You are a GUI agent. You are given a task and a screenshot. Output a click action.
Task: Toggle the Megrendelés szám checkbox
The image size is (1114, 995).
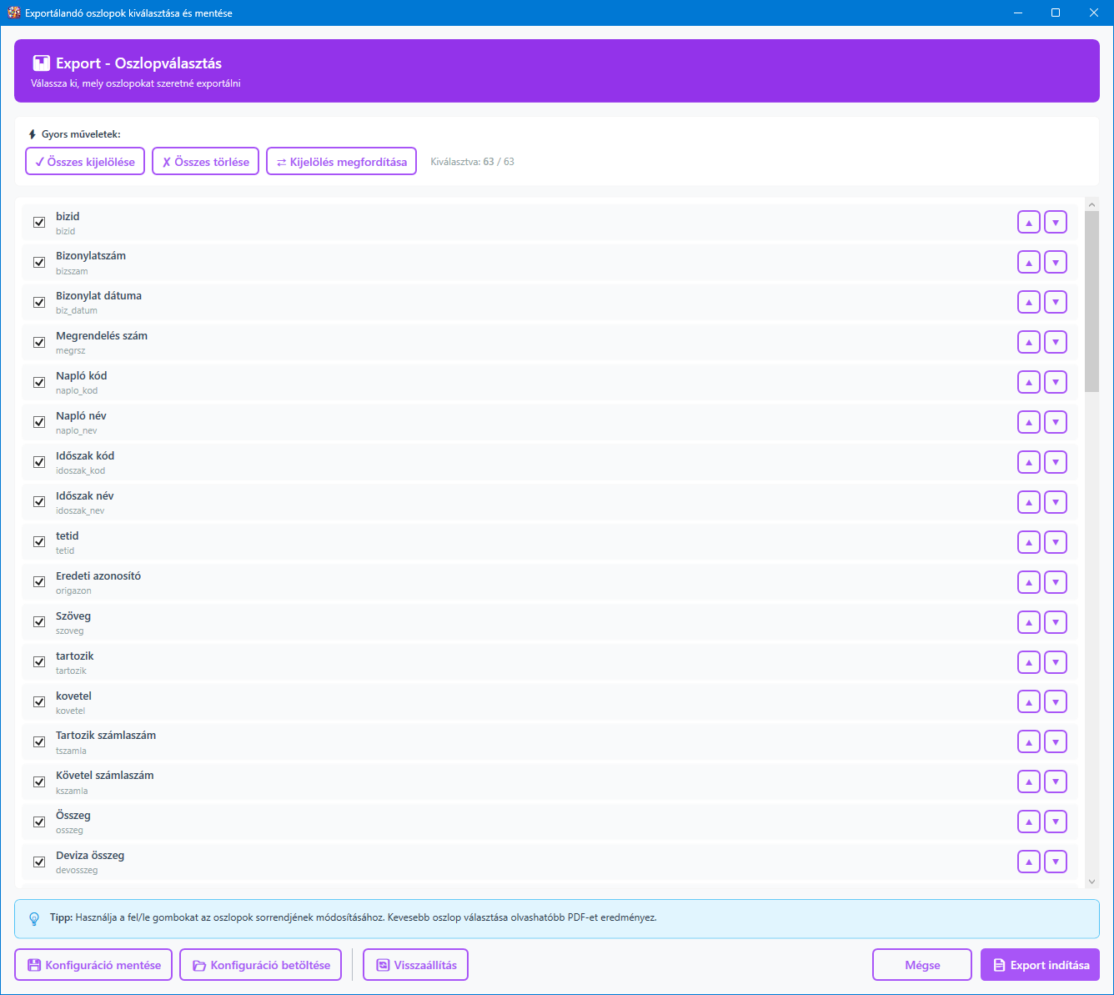click(x=39, y=343)
